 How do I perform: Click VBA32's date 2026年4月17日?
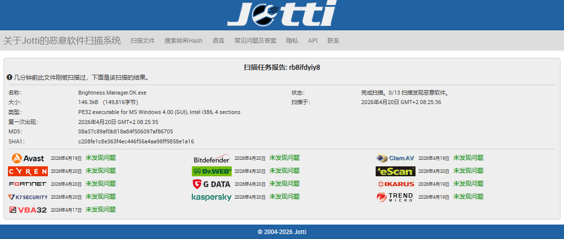pyautogui.click(x=66, y=210)
